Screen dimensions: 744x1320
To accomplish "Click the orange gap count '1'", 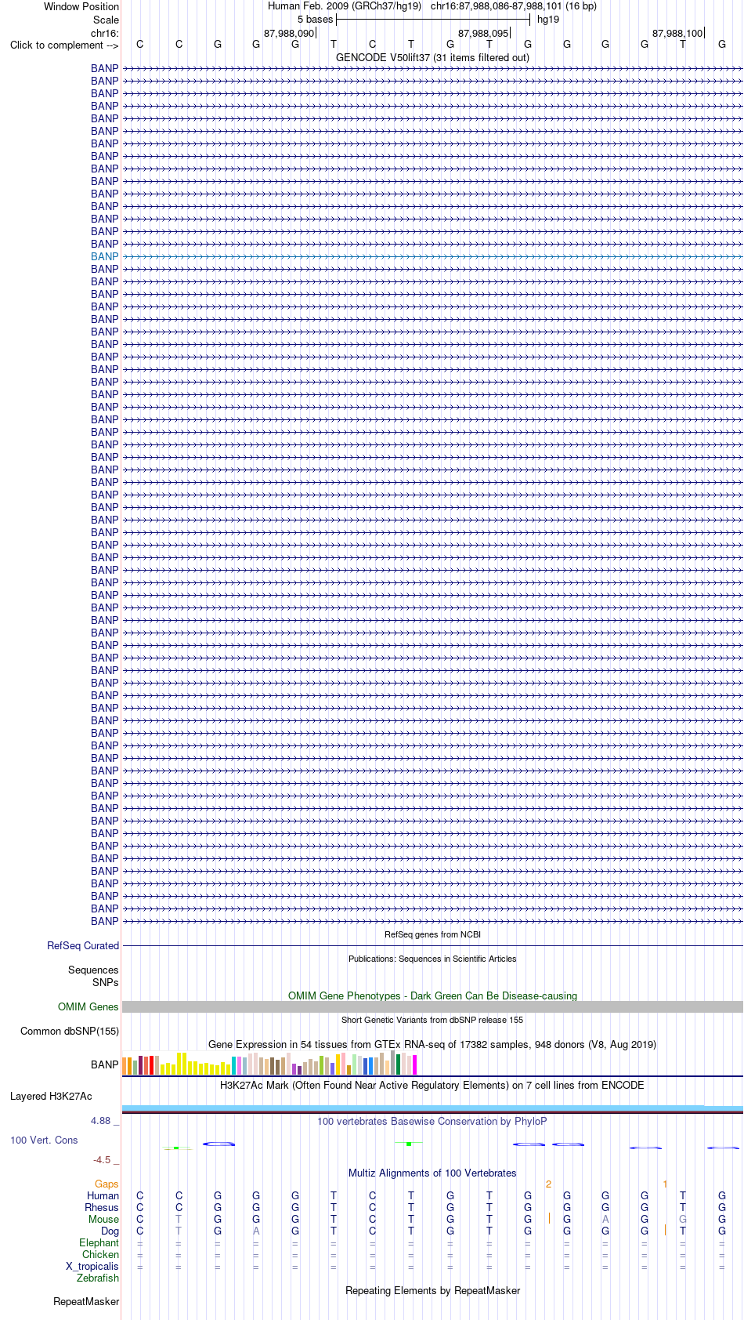I will [x=665, y=1184].
